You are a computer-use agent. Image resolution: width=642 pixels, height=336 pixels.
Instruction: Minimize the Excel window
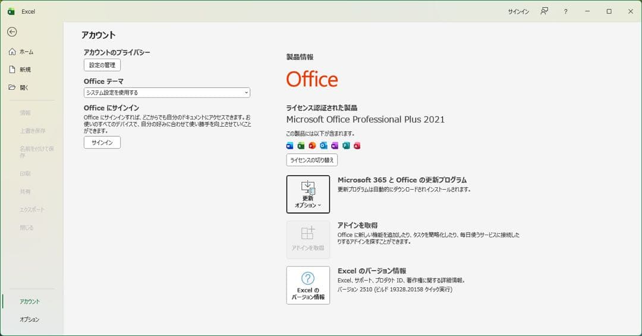(587, 11)
